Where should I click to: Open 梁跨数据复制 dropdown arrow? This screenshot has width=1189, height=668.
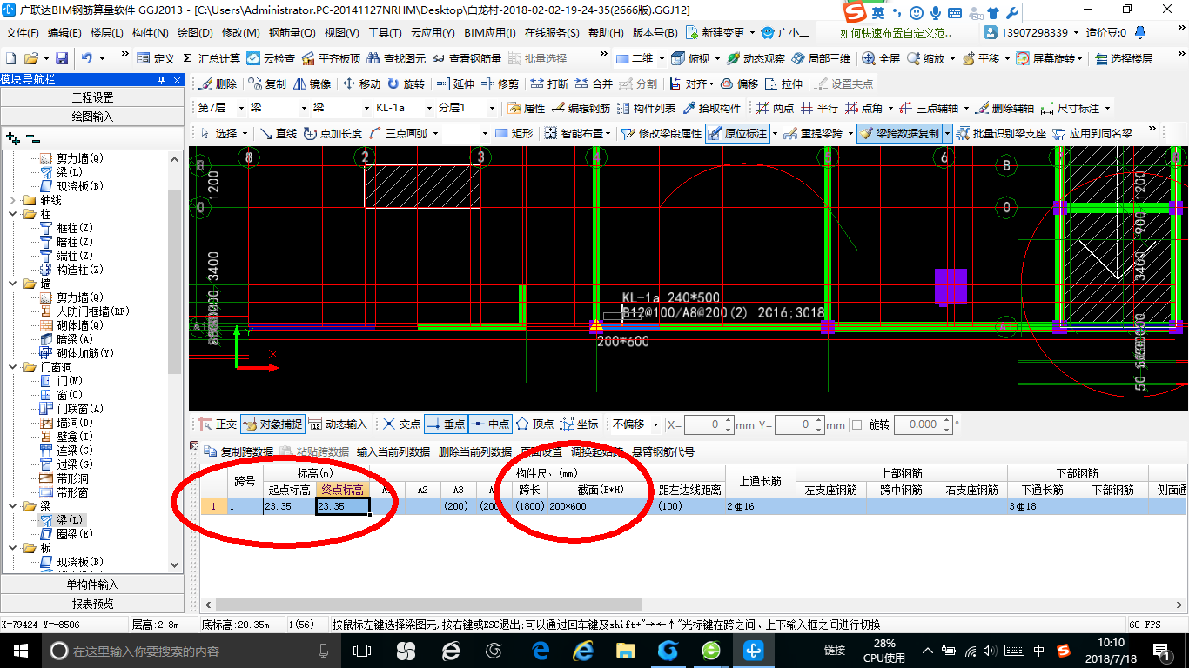point(947,133)
